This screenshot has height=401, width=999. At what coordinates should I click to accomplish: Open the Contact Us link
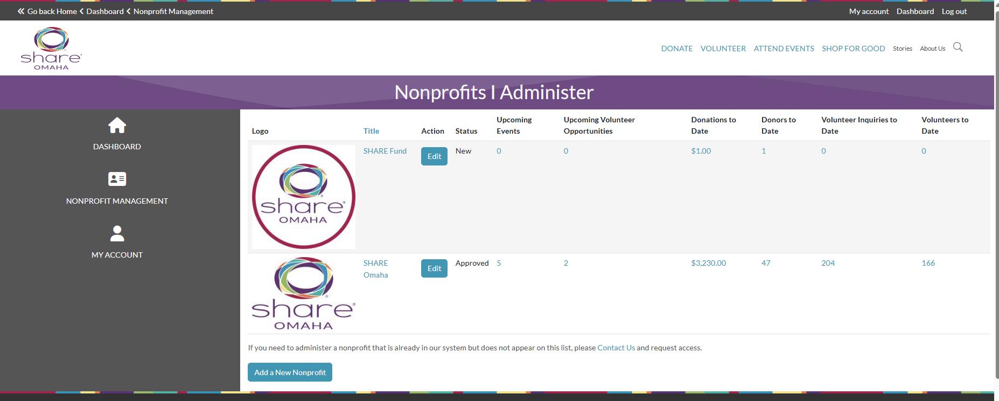[616, 348]
